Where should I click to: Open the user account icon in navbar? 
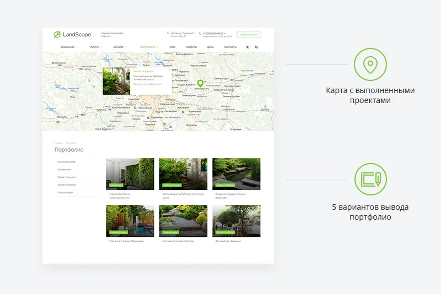pos(248,47)
